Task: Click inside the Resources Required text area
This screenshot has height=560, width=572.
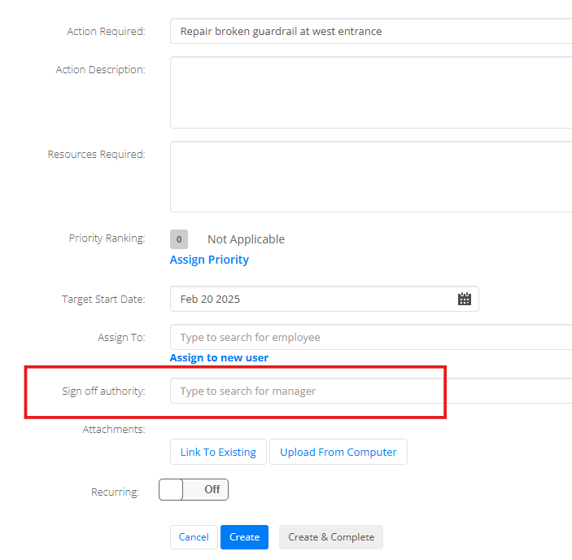Action: [x=371, y=177]
